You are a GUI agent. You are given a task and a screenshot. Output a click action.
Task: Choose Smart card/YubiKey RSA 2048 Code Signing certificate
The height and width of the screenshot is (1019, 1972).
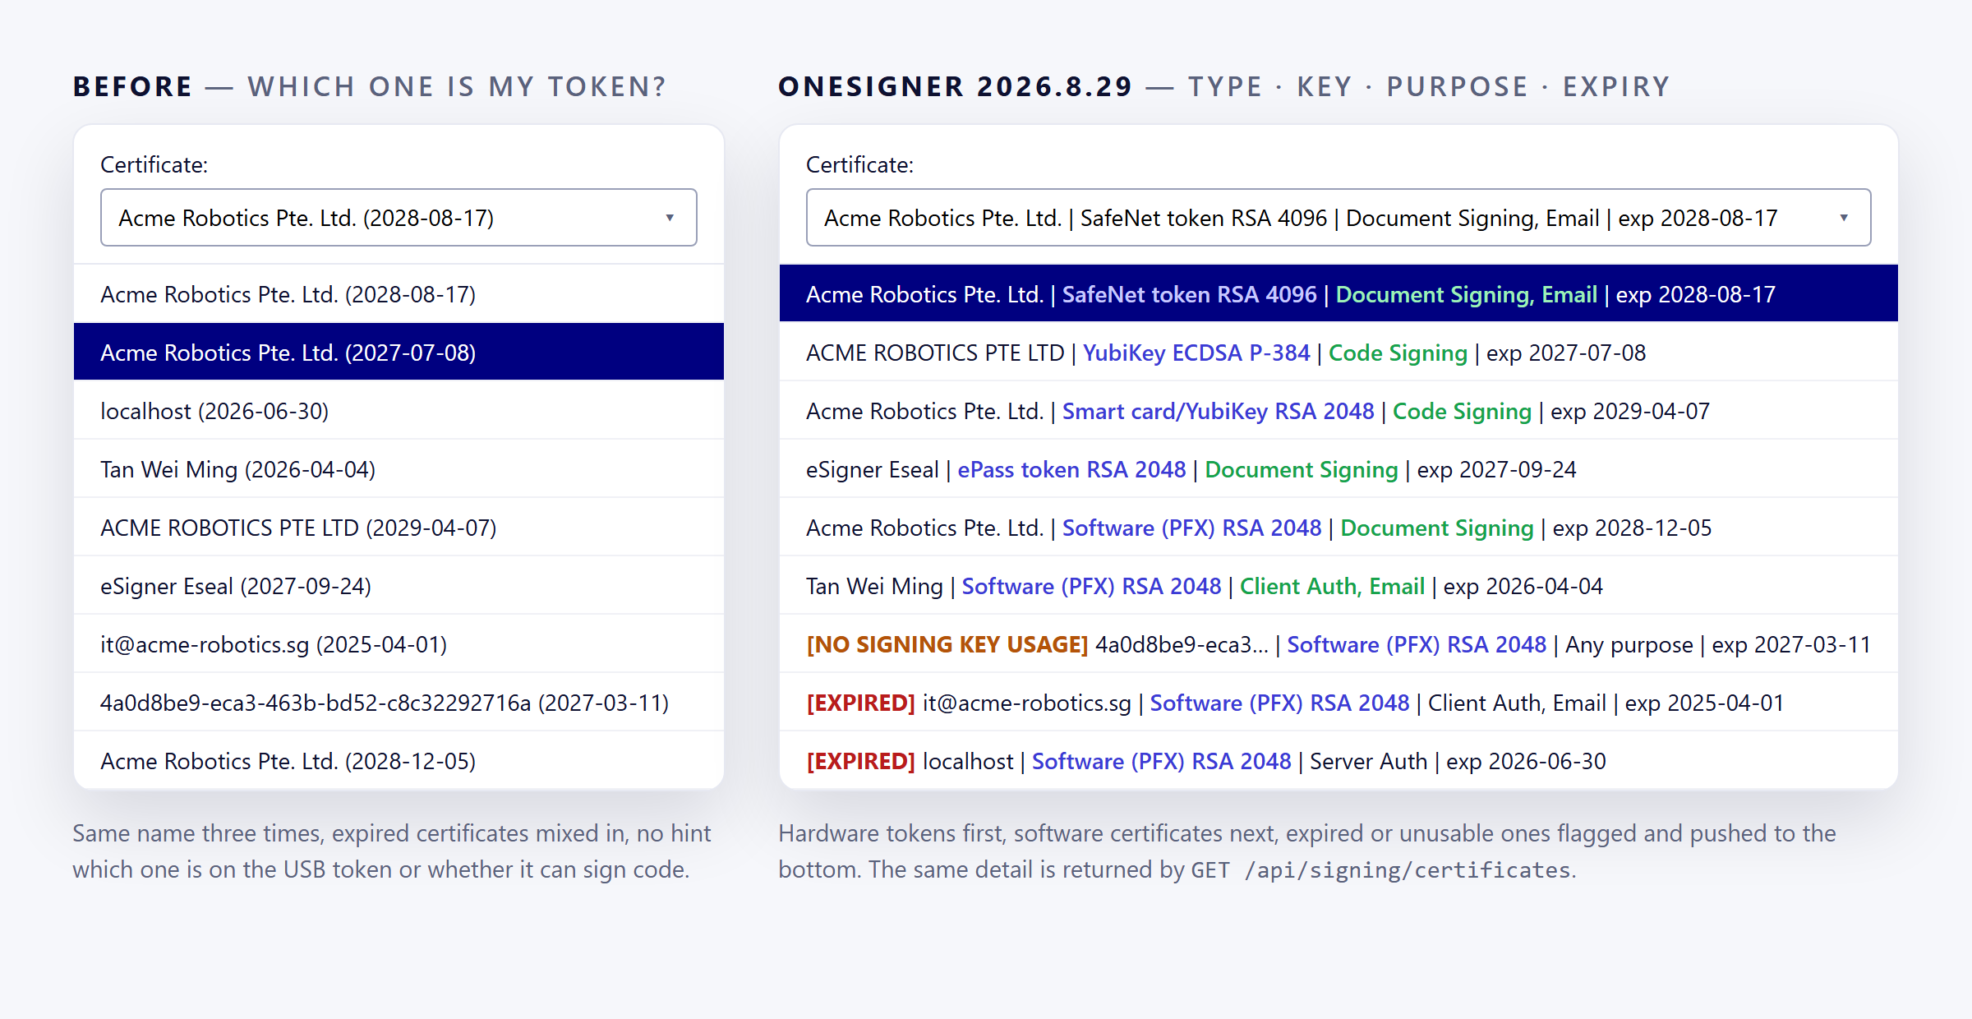(1338, 410)
